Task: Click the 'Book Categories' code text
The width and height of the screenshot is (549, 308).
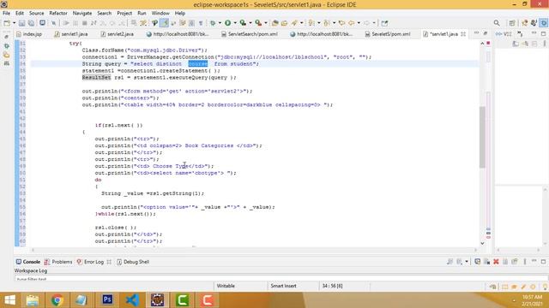Action: pos(209,145)
